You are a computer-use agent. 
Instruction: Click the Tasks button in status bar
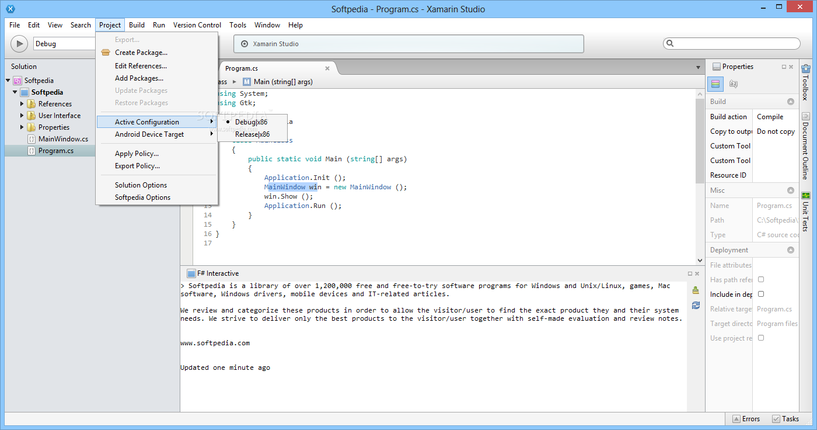click(785, 419)
